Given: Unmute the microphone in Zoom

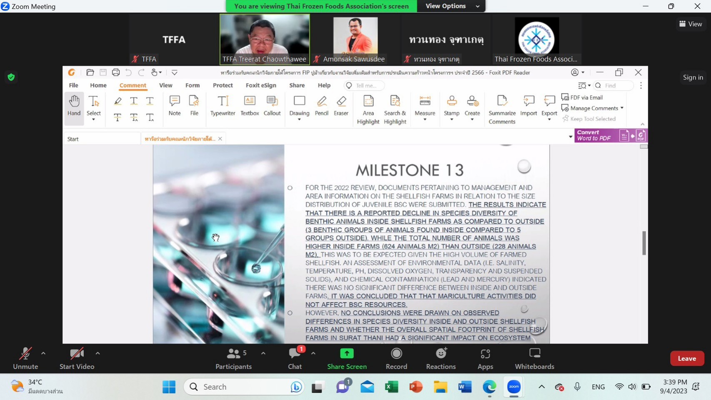Looking at the screenshot, I should point(25,358).
